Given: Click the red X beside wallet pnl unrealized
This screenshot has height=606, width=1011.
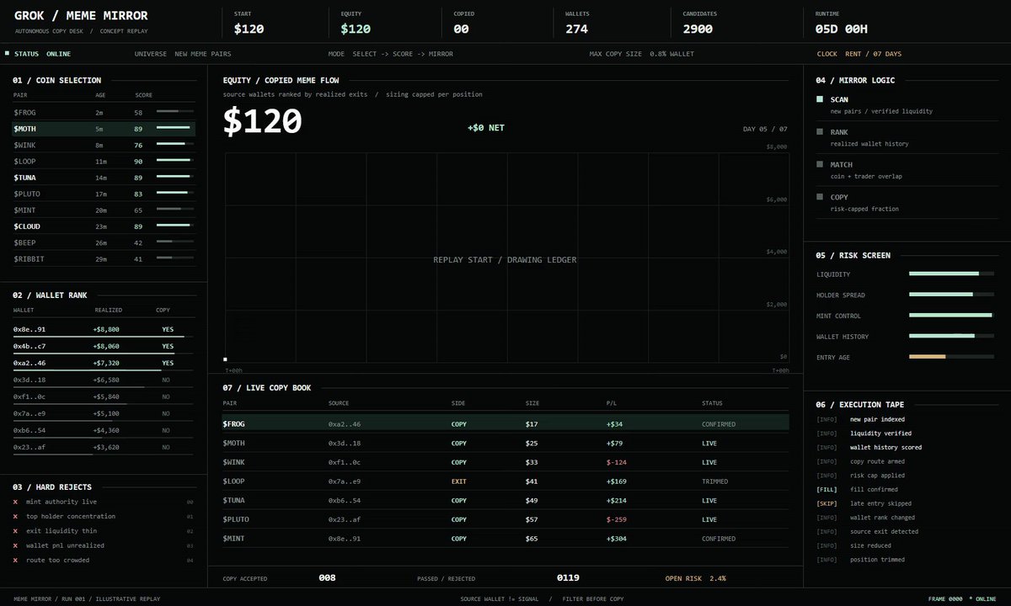Looking at the screenshot, I should (15, 545).
